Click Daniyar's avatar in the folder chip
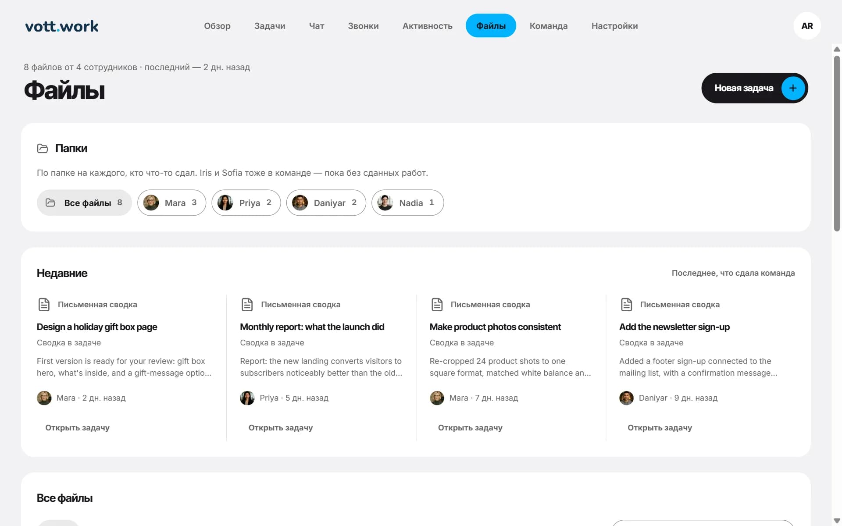The height and width of the screenshot is (526, 842). point(300,203)
